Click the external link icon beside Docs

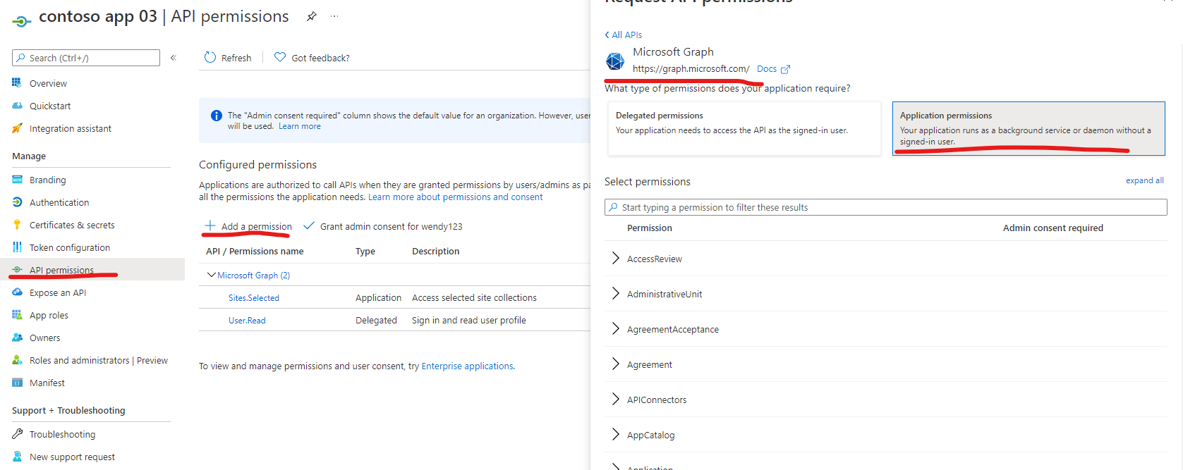[x=785, y=69]
